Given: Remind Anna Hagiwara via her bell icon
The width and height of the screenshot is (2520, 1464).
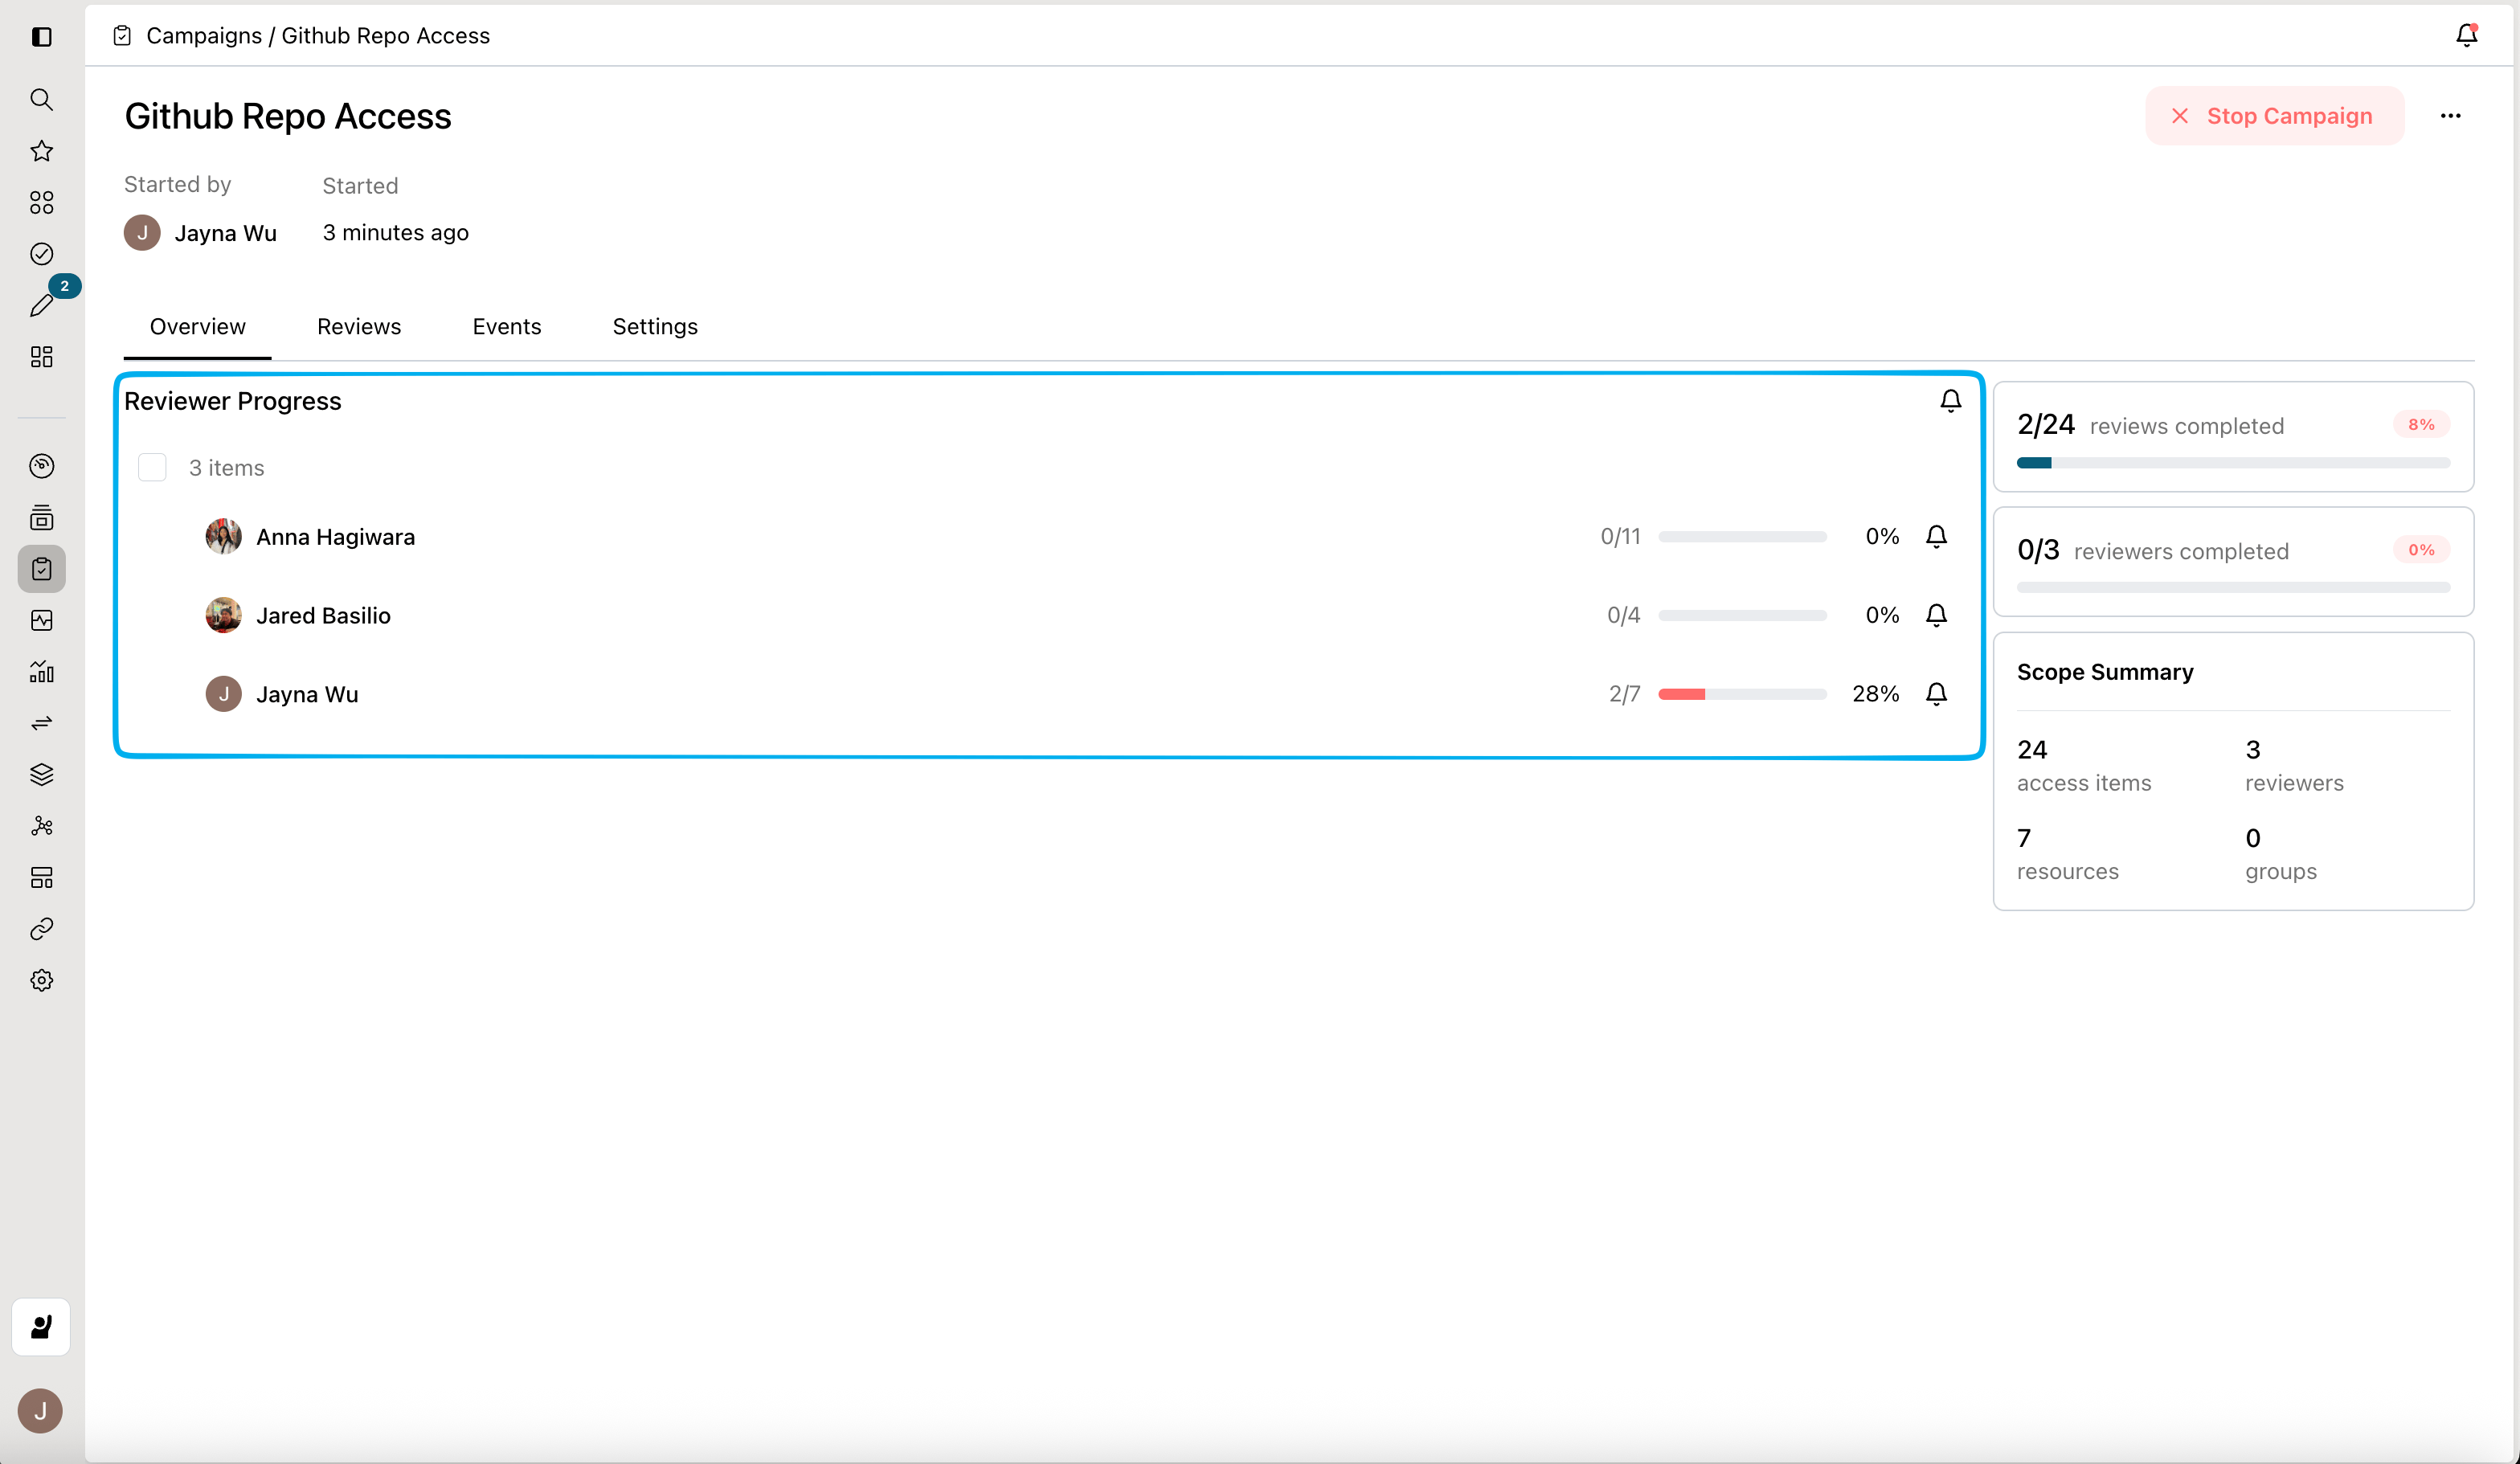Looking at the screenshot, I should click(1936, 537).
